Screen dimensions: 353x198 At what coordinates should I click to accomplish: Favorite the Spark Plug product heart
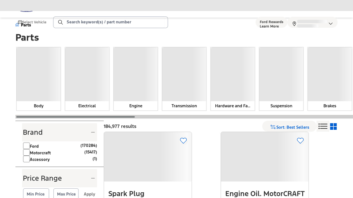[183, 140]
